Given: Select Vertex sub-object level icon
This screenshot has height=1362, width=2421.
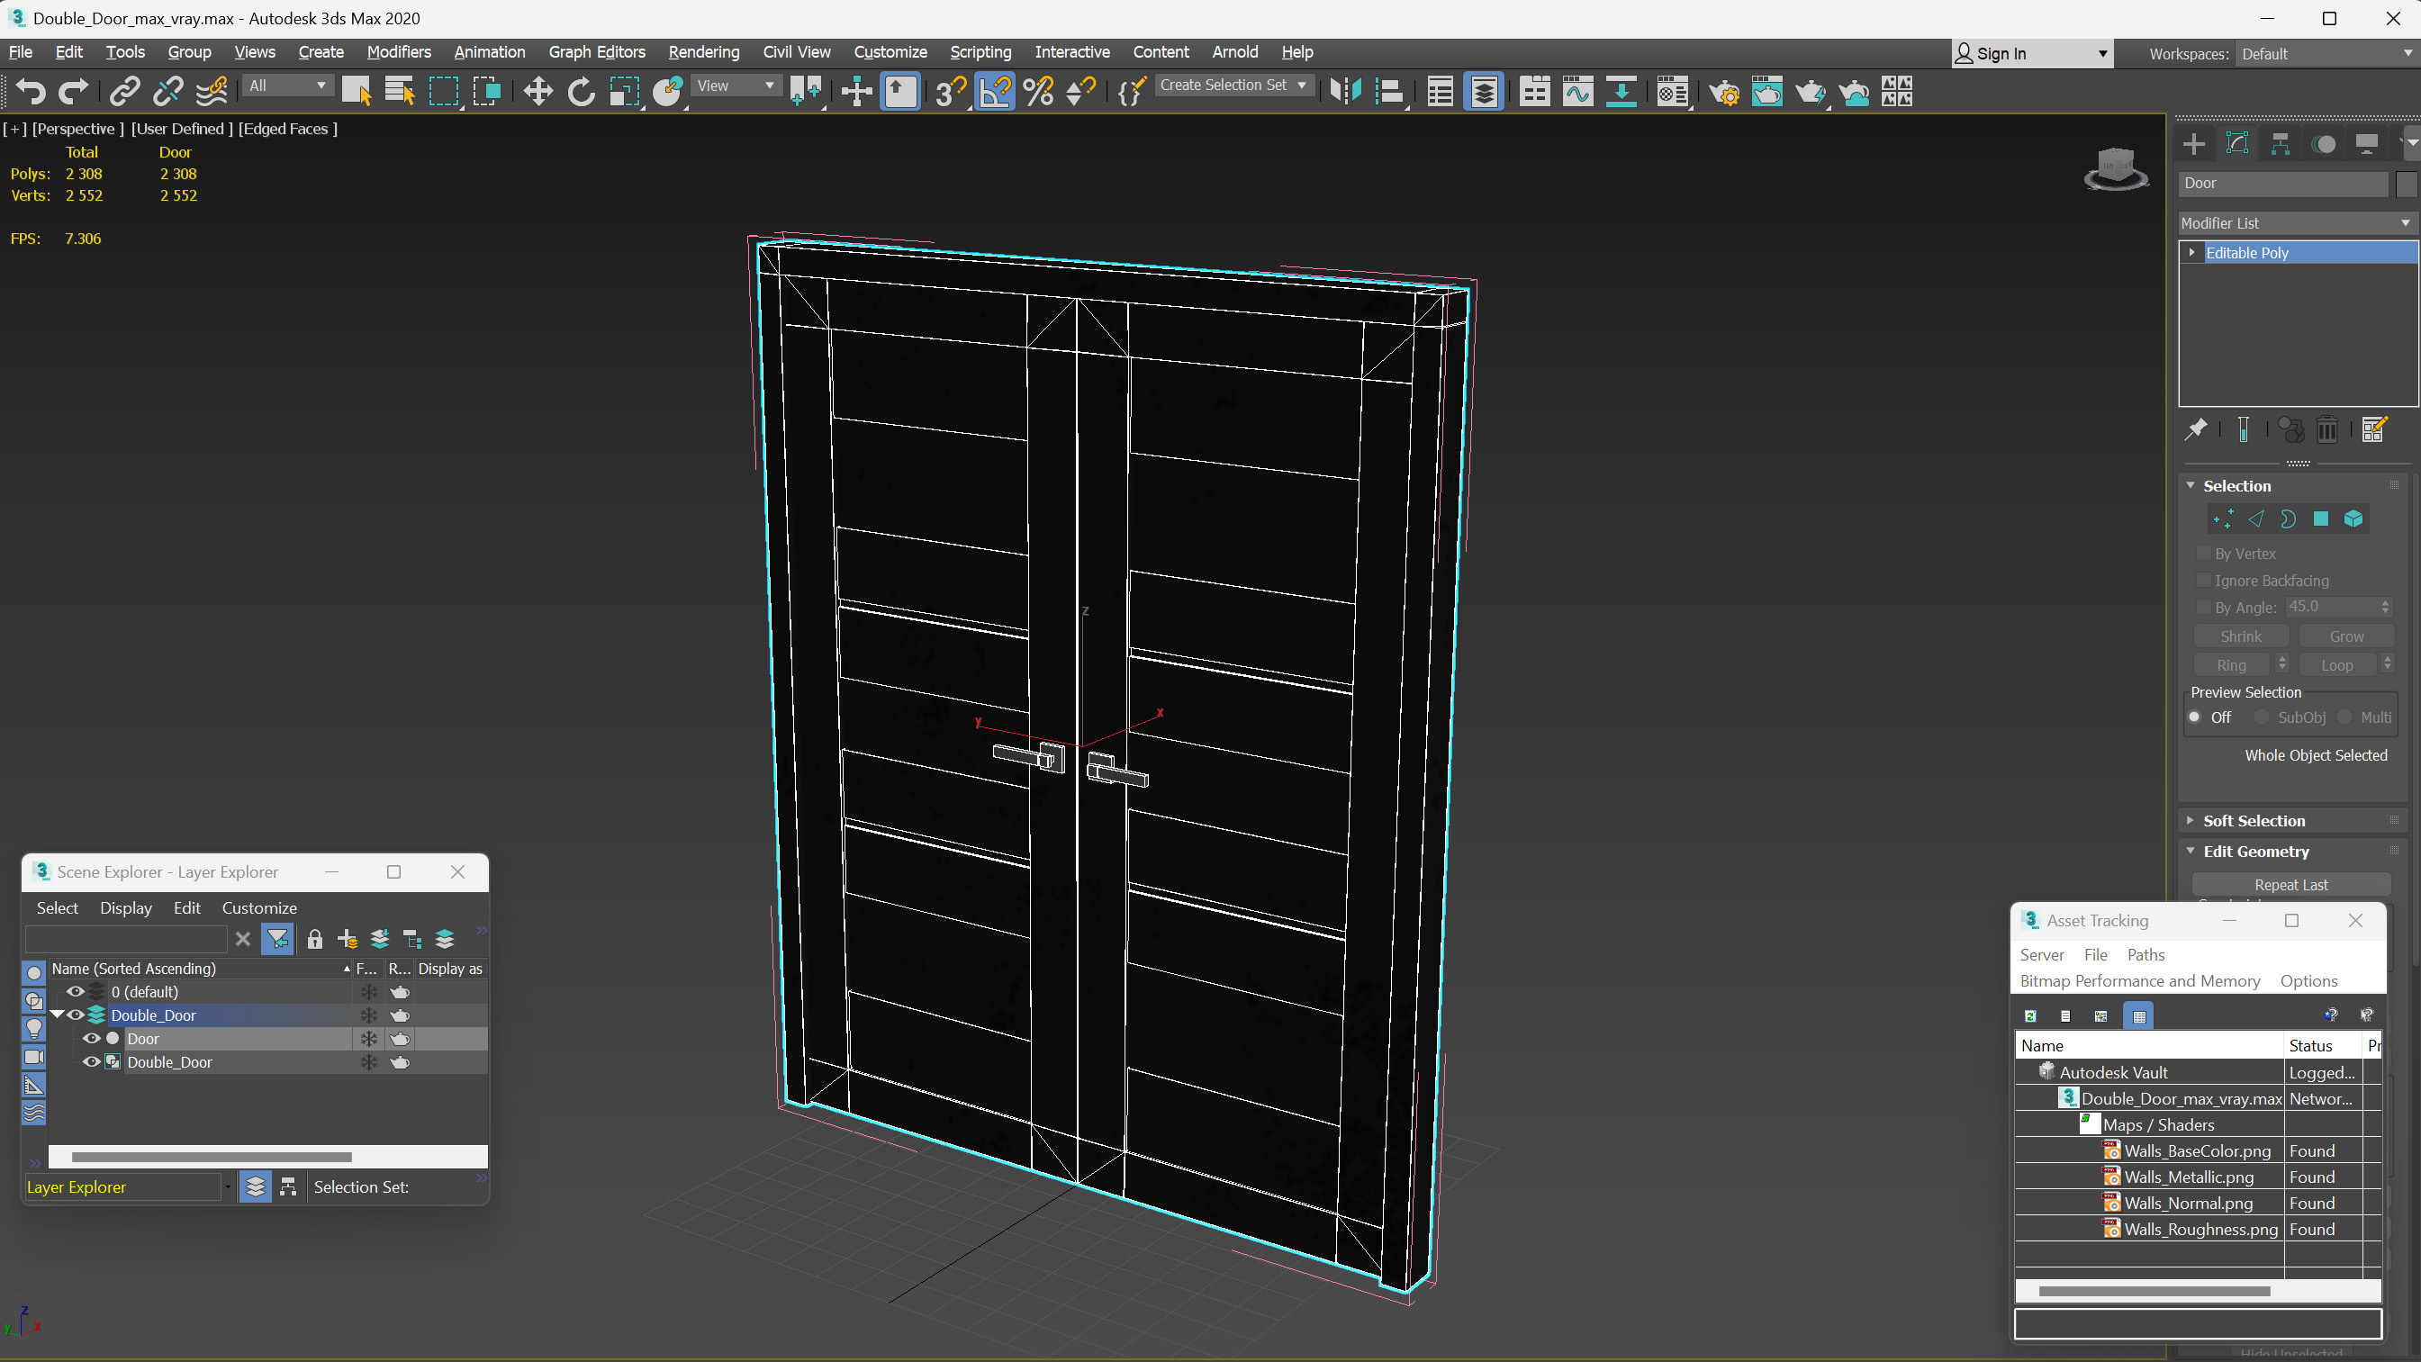Looking at the screenshot, I should [x=2223, y=519].
